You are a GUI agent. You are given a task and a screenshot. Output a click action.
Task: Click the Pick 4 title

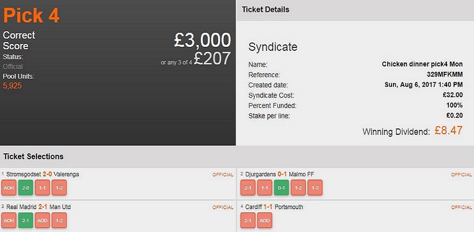tap(31, 16)
